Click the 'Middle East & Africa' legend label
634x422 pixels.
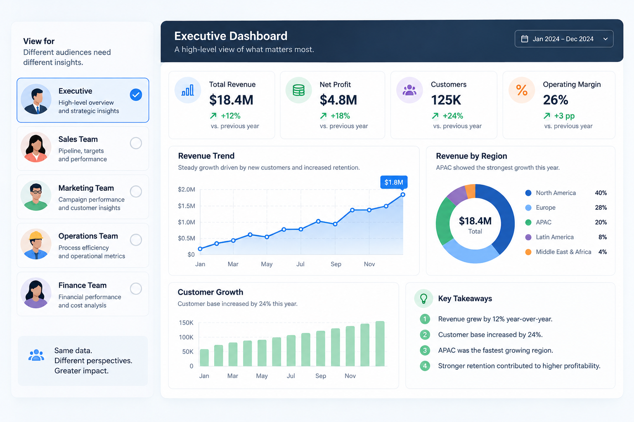(563, 252)
